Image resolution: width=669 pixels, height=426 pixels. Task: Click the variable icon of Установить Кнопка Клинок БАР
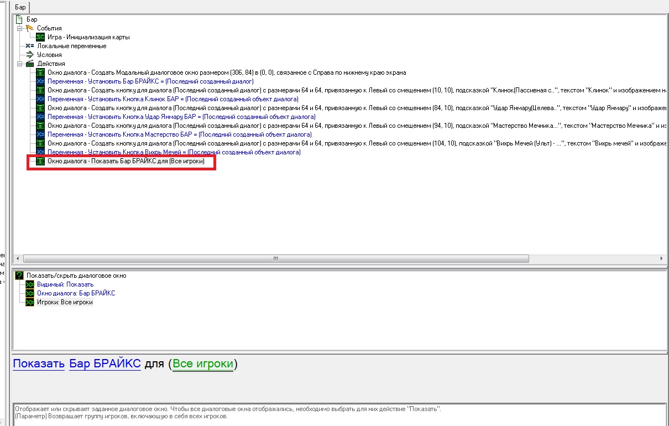(x=40, y=99)
